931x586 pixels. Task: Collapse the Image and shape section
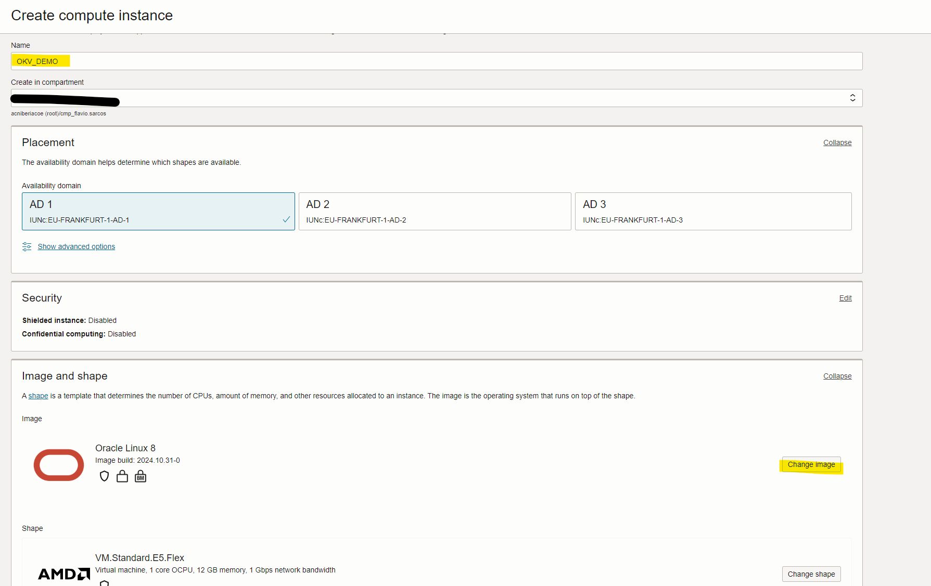coord(837,376)
